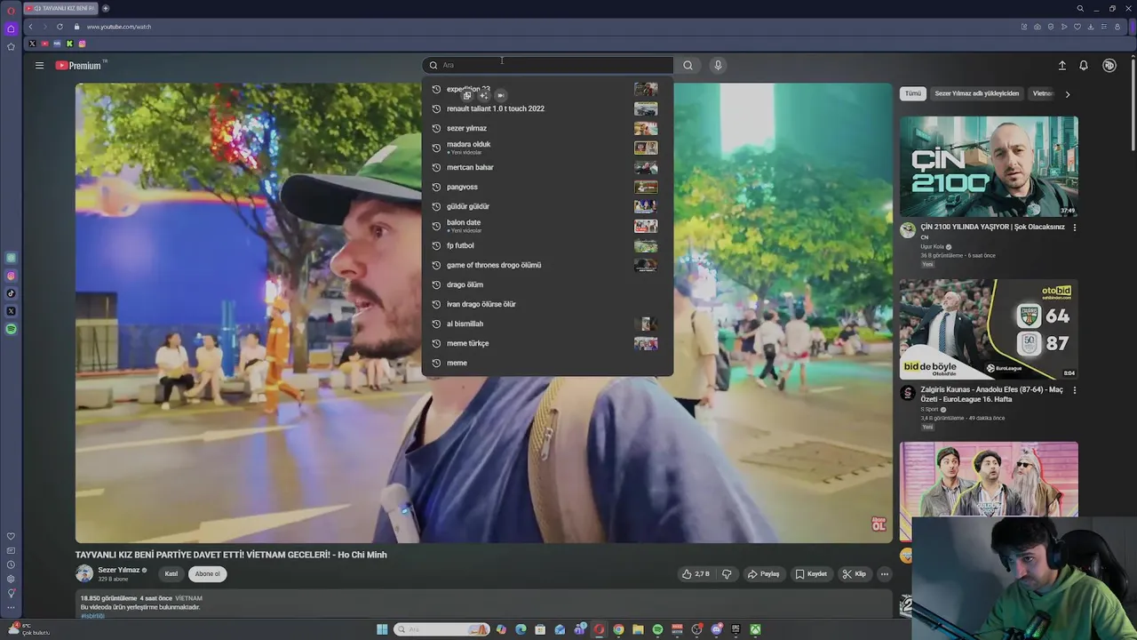Image resolution: width=1137 pixels, height=640 pixels.
Task: Open the YouTube hamburger guide menu
Action: [39, 65]
